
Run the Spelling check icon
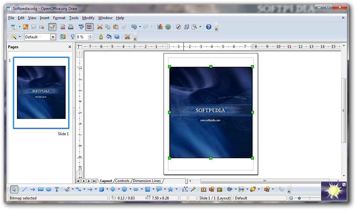tap(81, 27)
